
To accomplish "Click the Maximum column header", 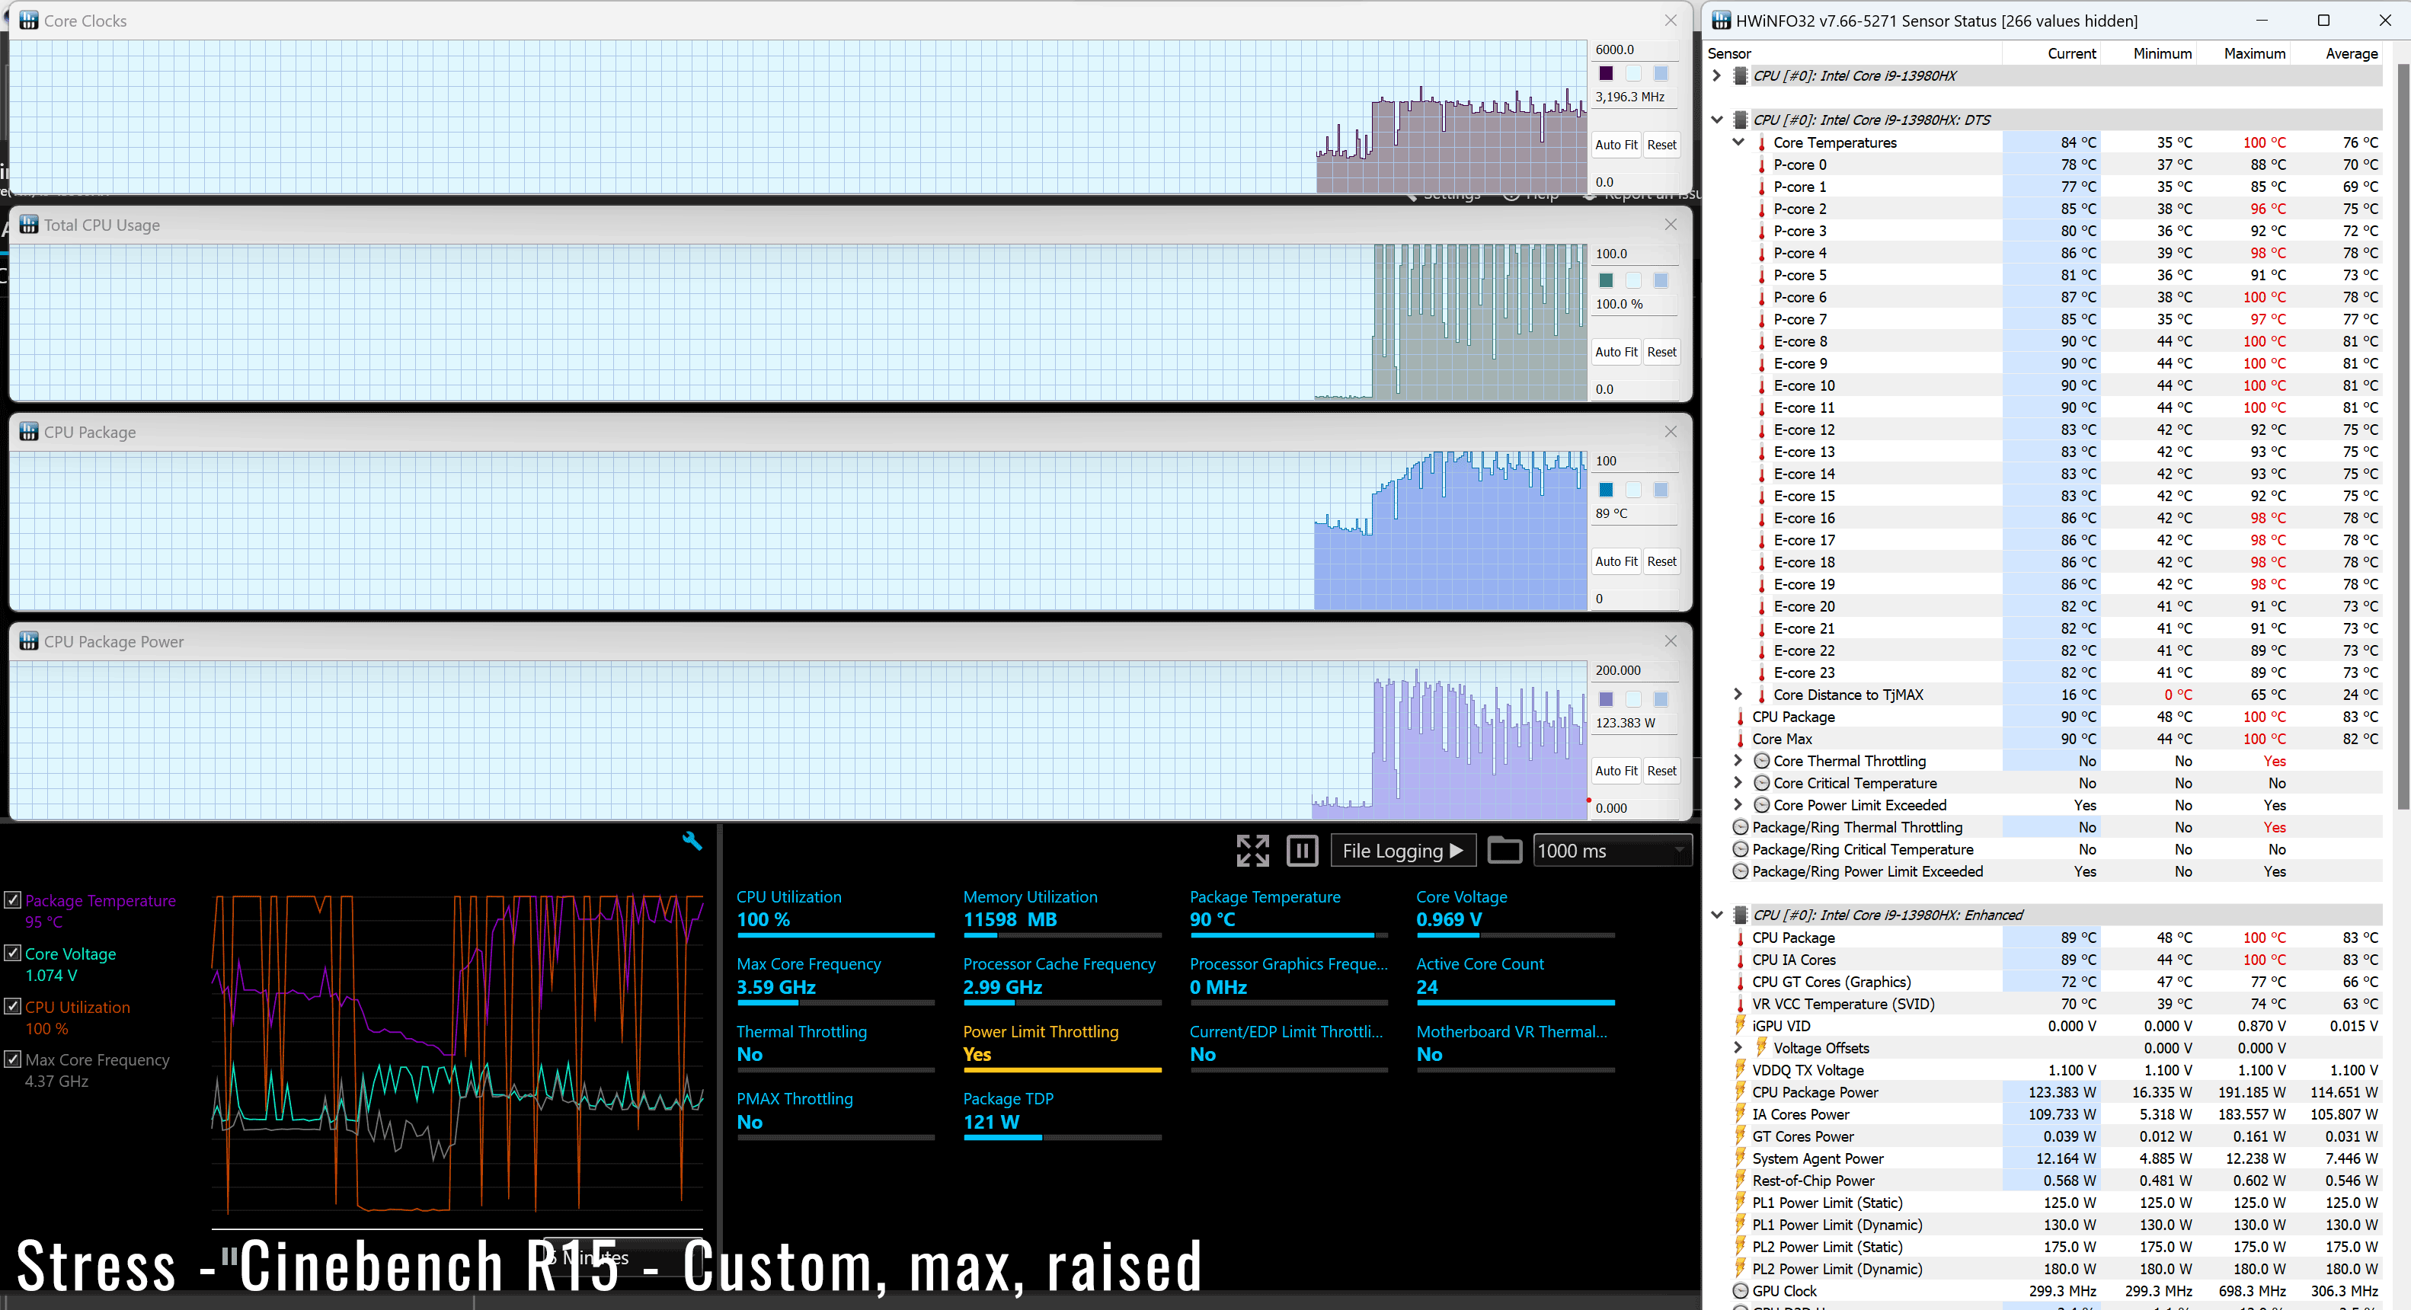I will pyautogui.click(x=2254, y=53).
